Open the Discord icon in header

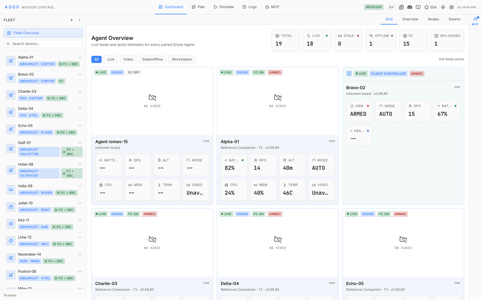coord(410,7)
